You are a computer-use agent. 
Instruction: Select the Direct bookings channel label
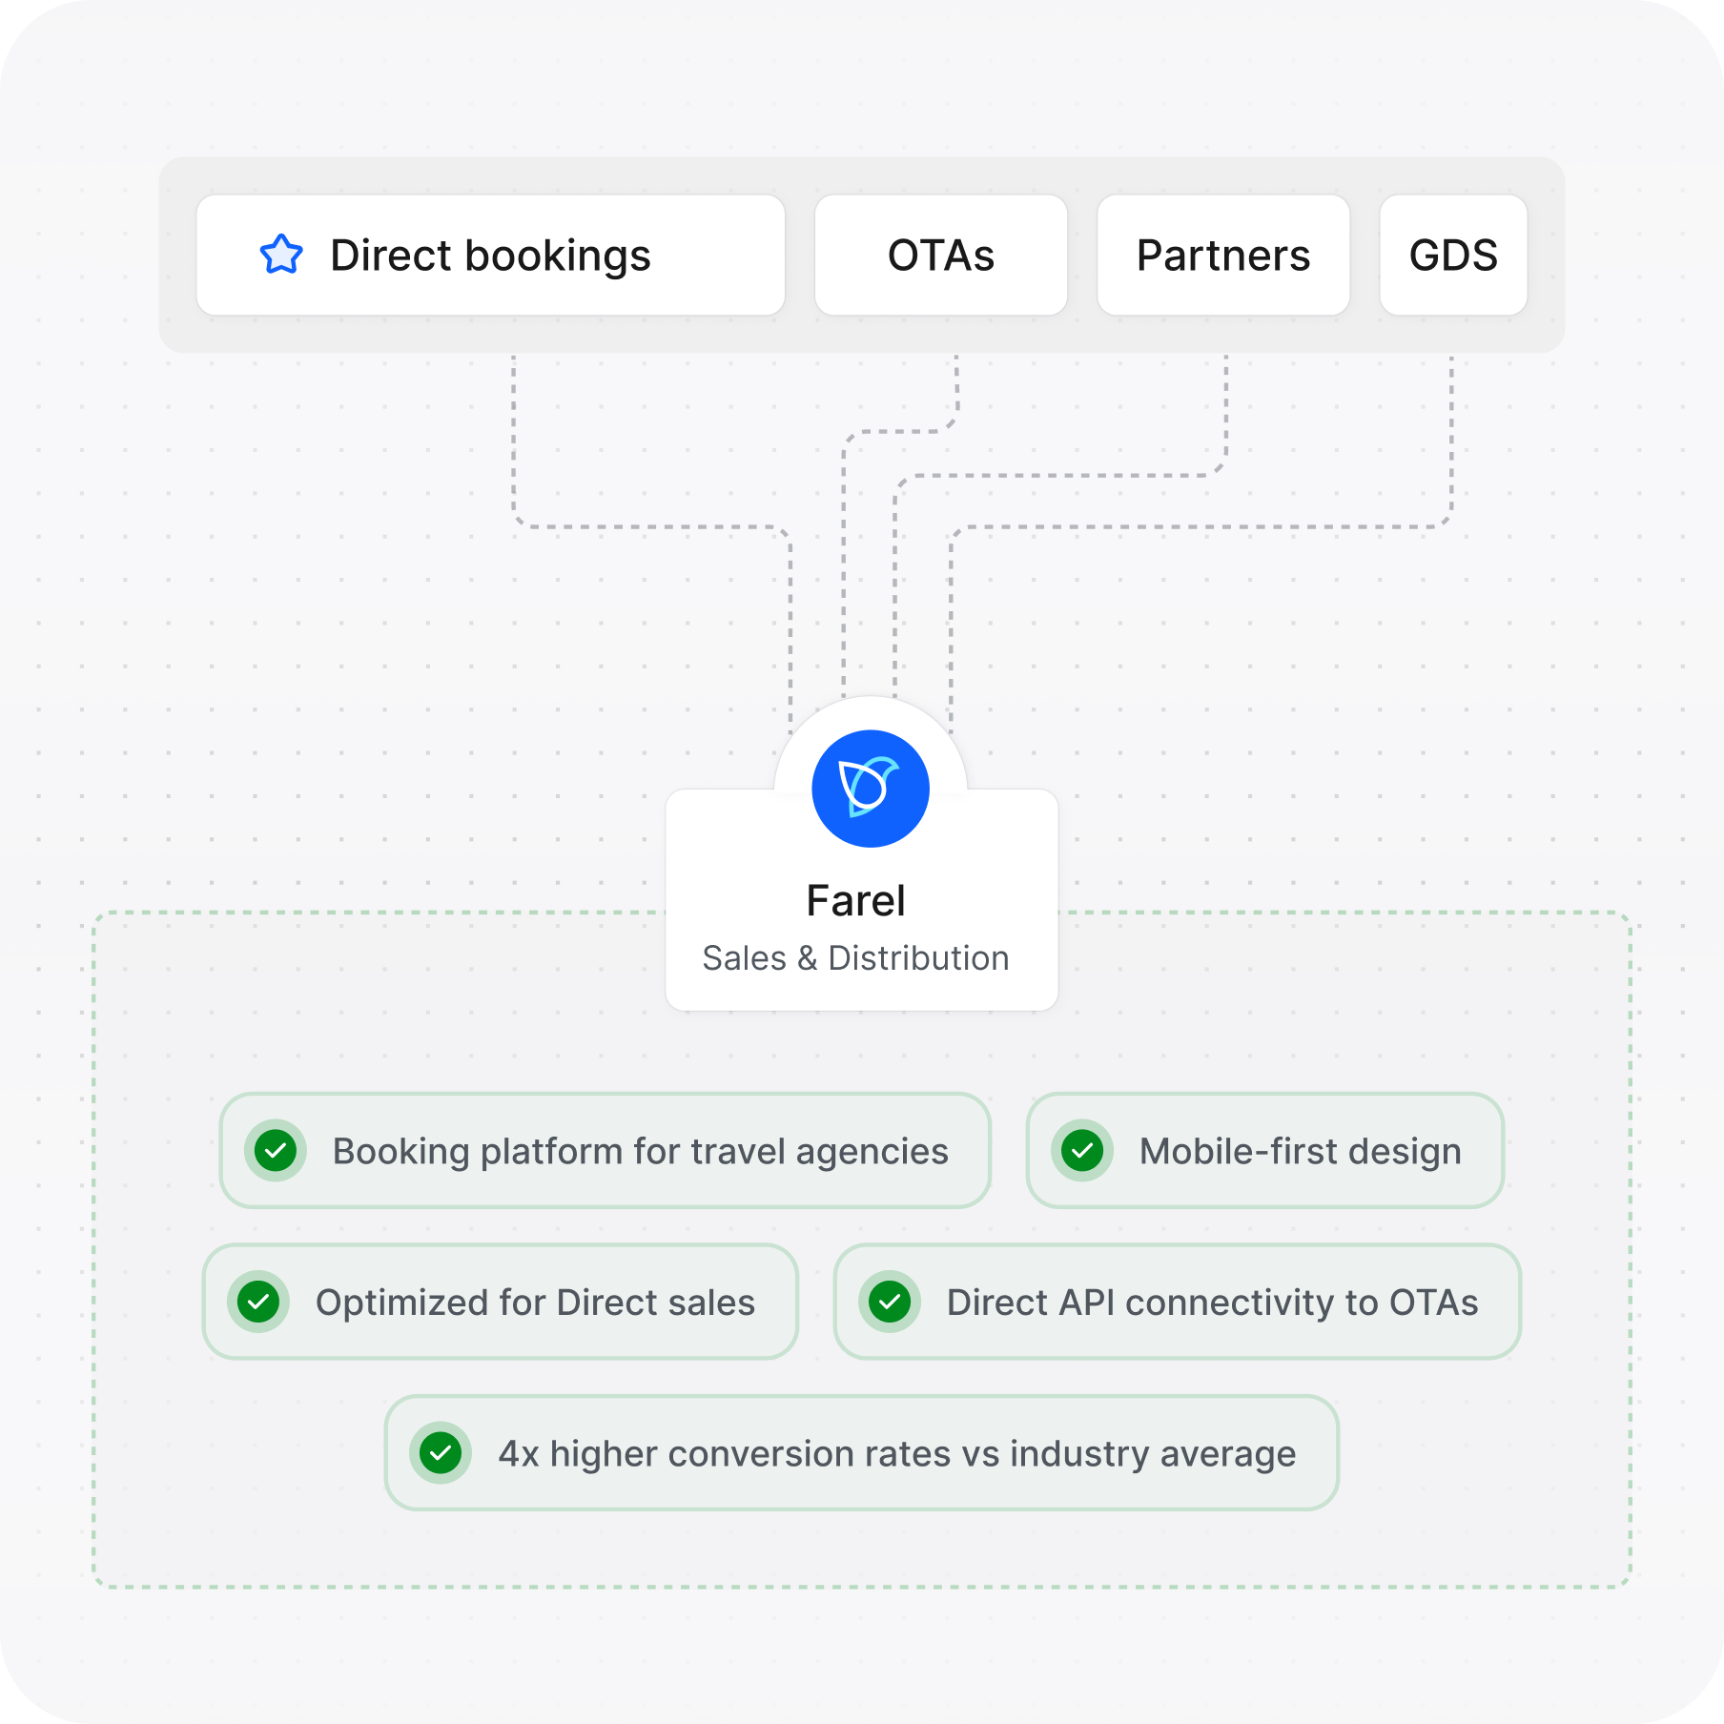490,256
